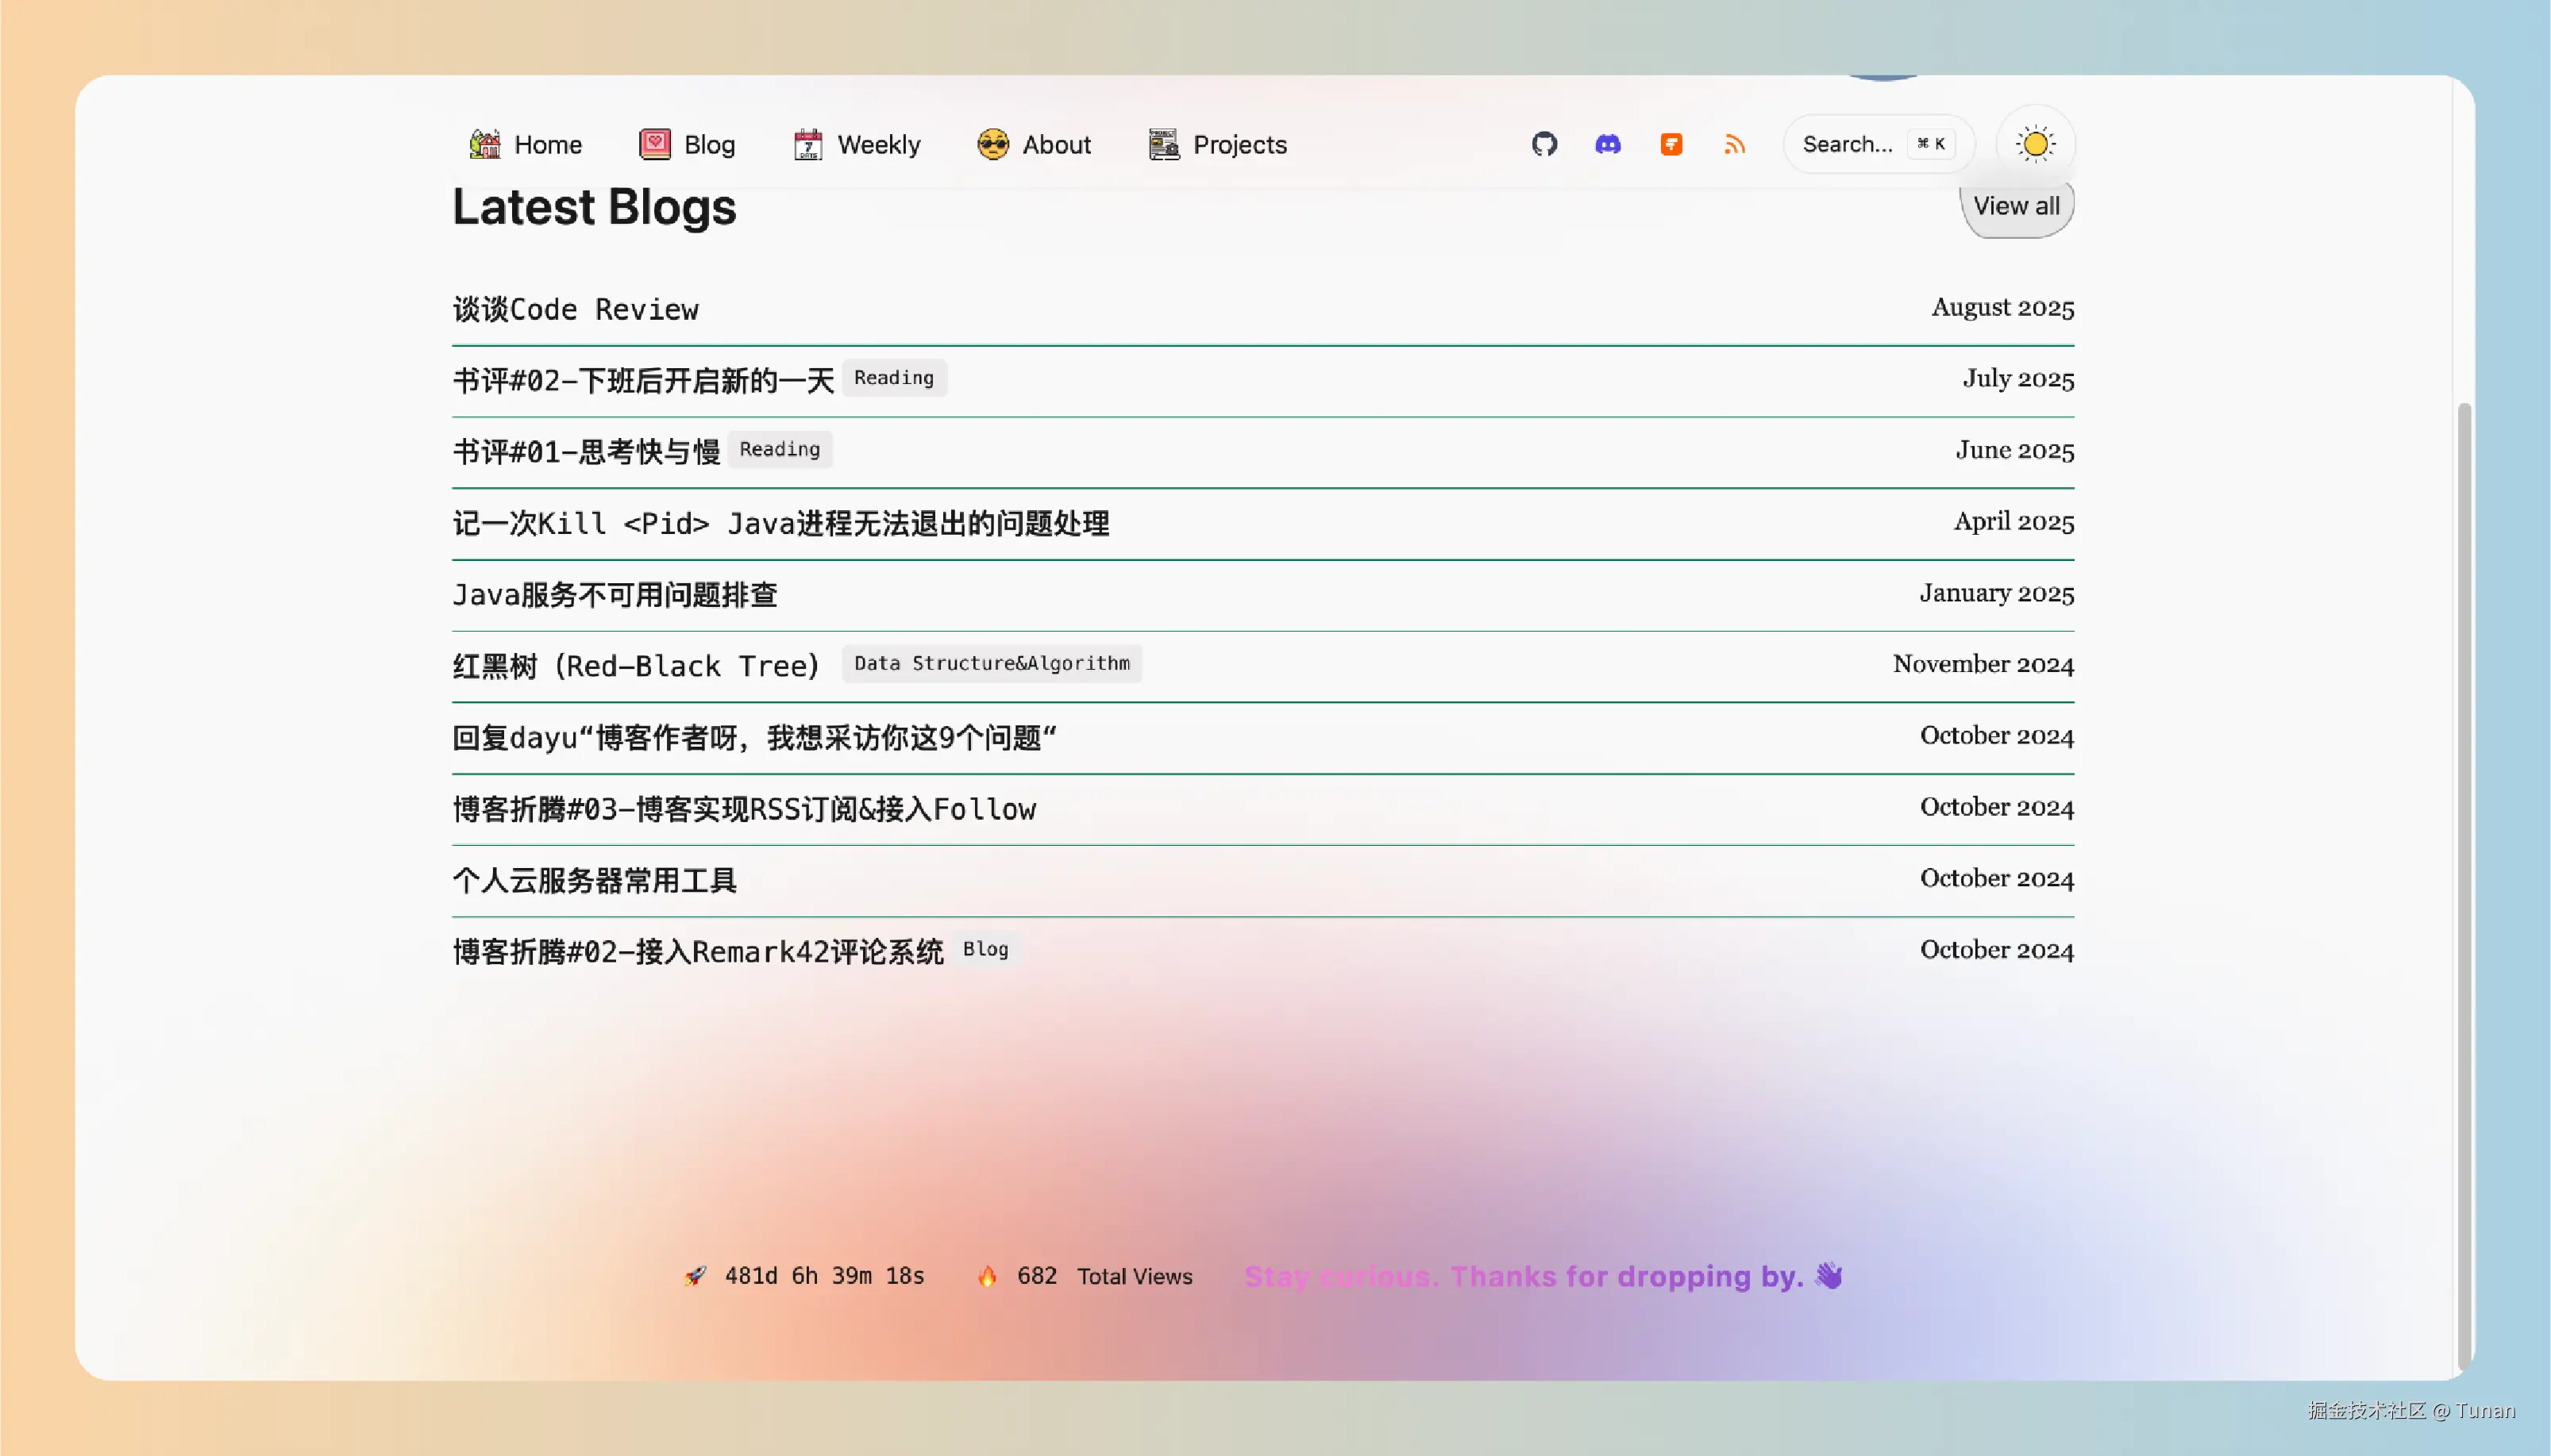Click the About sunglasses emoji icon

pos(992,144)
